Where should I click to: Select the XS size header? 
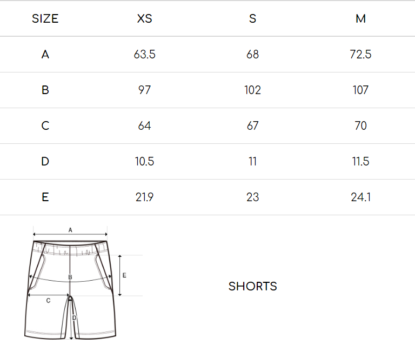[x=144, y=18]
